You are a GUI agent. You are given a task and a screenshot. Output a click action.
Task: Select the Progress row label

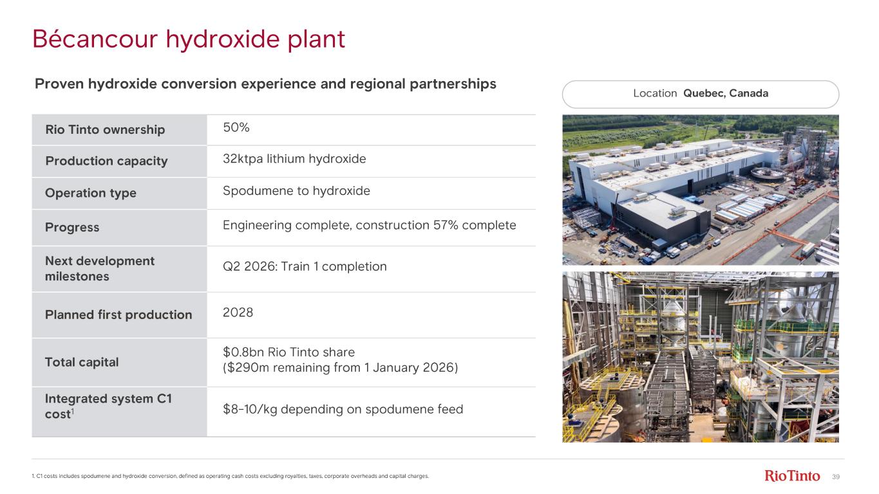tap(72, 227)
